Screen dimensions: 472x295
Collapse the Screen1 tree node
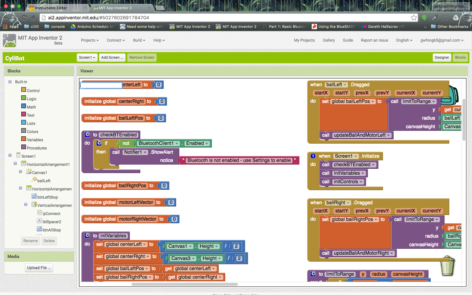10,155
